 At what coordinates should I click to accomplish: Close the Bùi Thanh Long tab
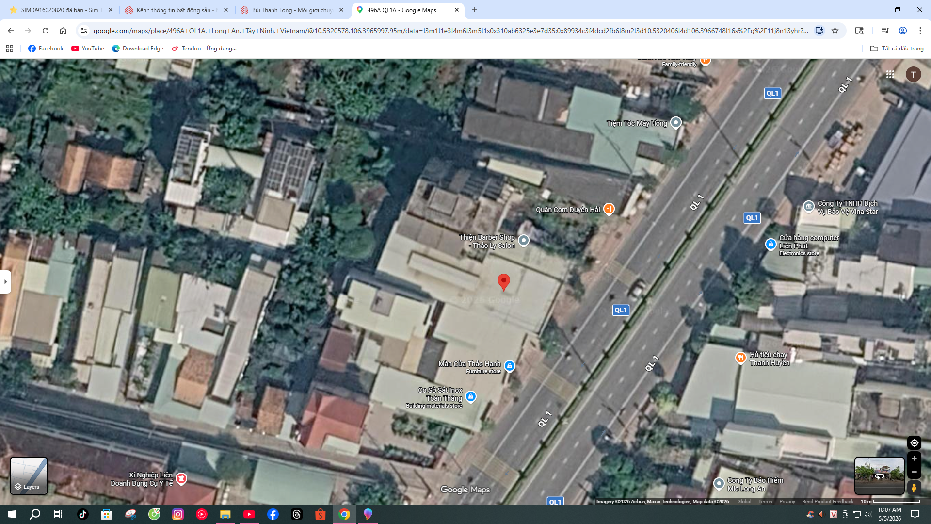coord(341,10)
